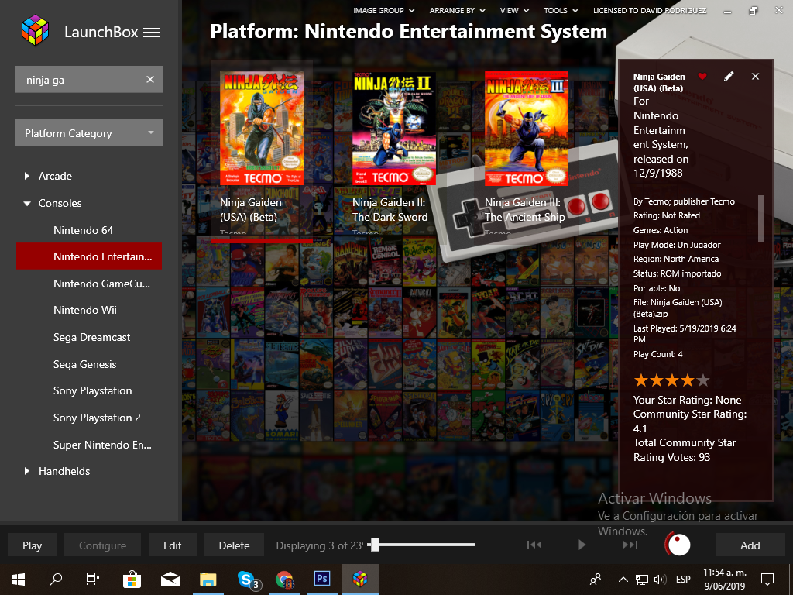Click the LaunchBox cube logo
The width and height of the screenshot is (793, 595).
(x=35, y=30)
